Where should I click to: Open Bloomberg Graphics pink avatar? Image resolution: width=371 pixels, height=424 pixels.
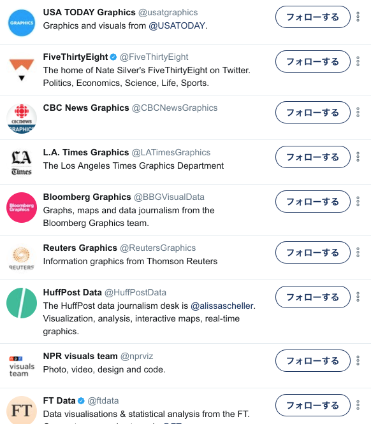pos(22,208)
